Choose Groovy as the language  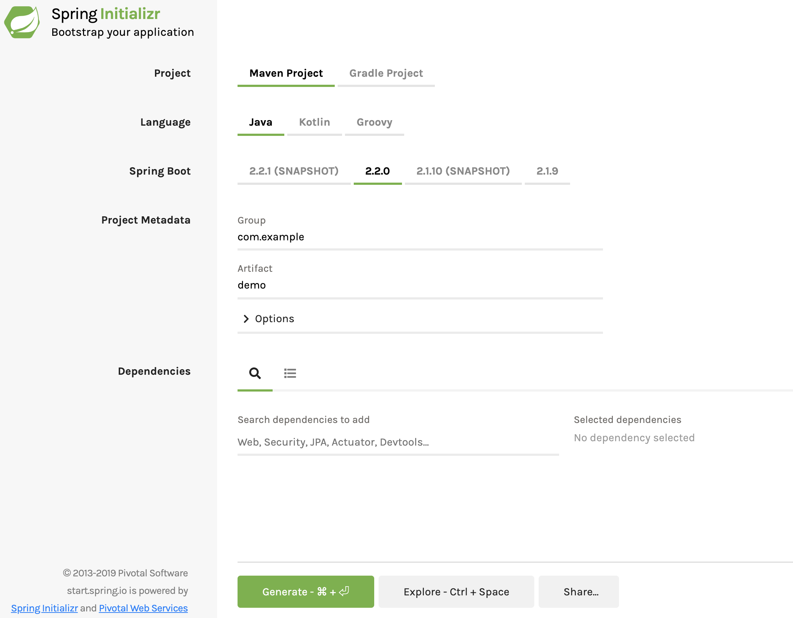pos(374,122)
